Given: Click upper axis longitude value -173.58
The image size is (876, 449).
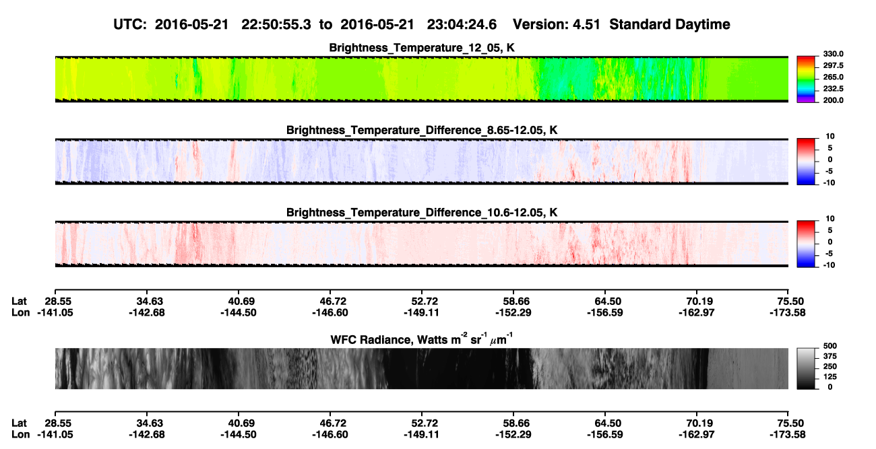Looking at the screenshot, I should tap(787, 313).
